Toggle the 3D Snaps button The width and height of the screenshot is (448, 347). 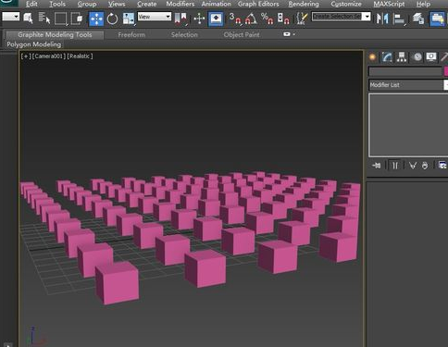coord(235,19)
